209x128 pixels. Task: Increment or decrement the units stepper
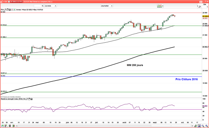click(x=44, y=6)
